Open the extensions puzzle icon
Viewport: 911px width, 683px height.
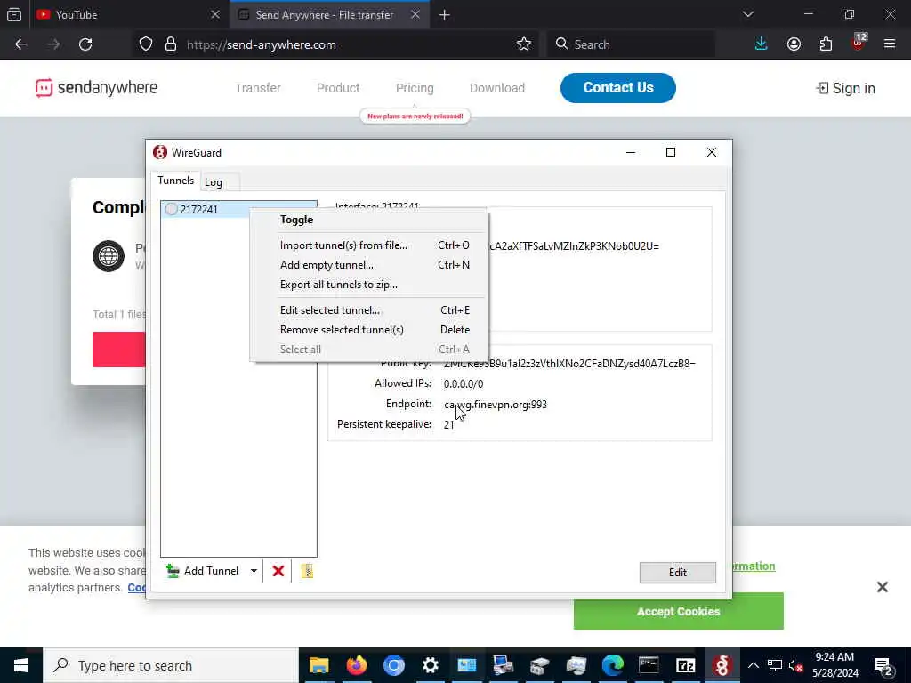pyautogui.click(x=826, y=44)
